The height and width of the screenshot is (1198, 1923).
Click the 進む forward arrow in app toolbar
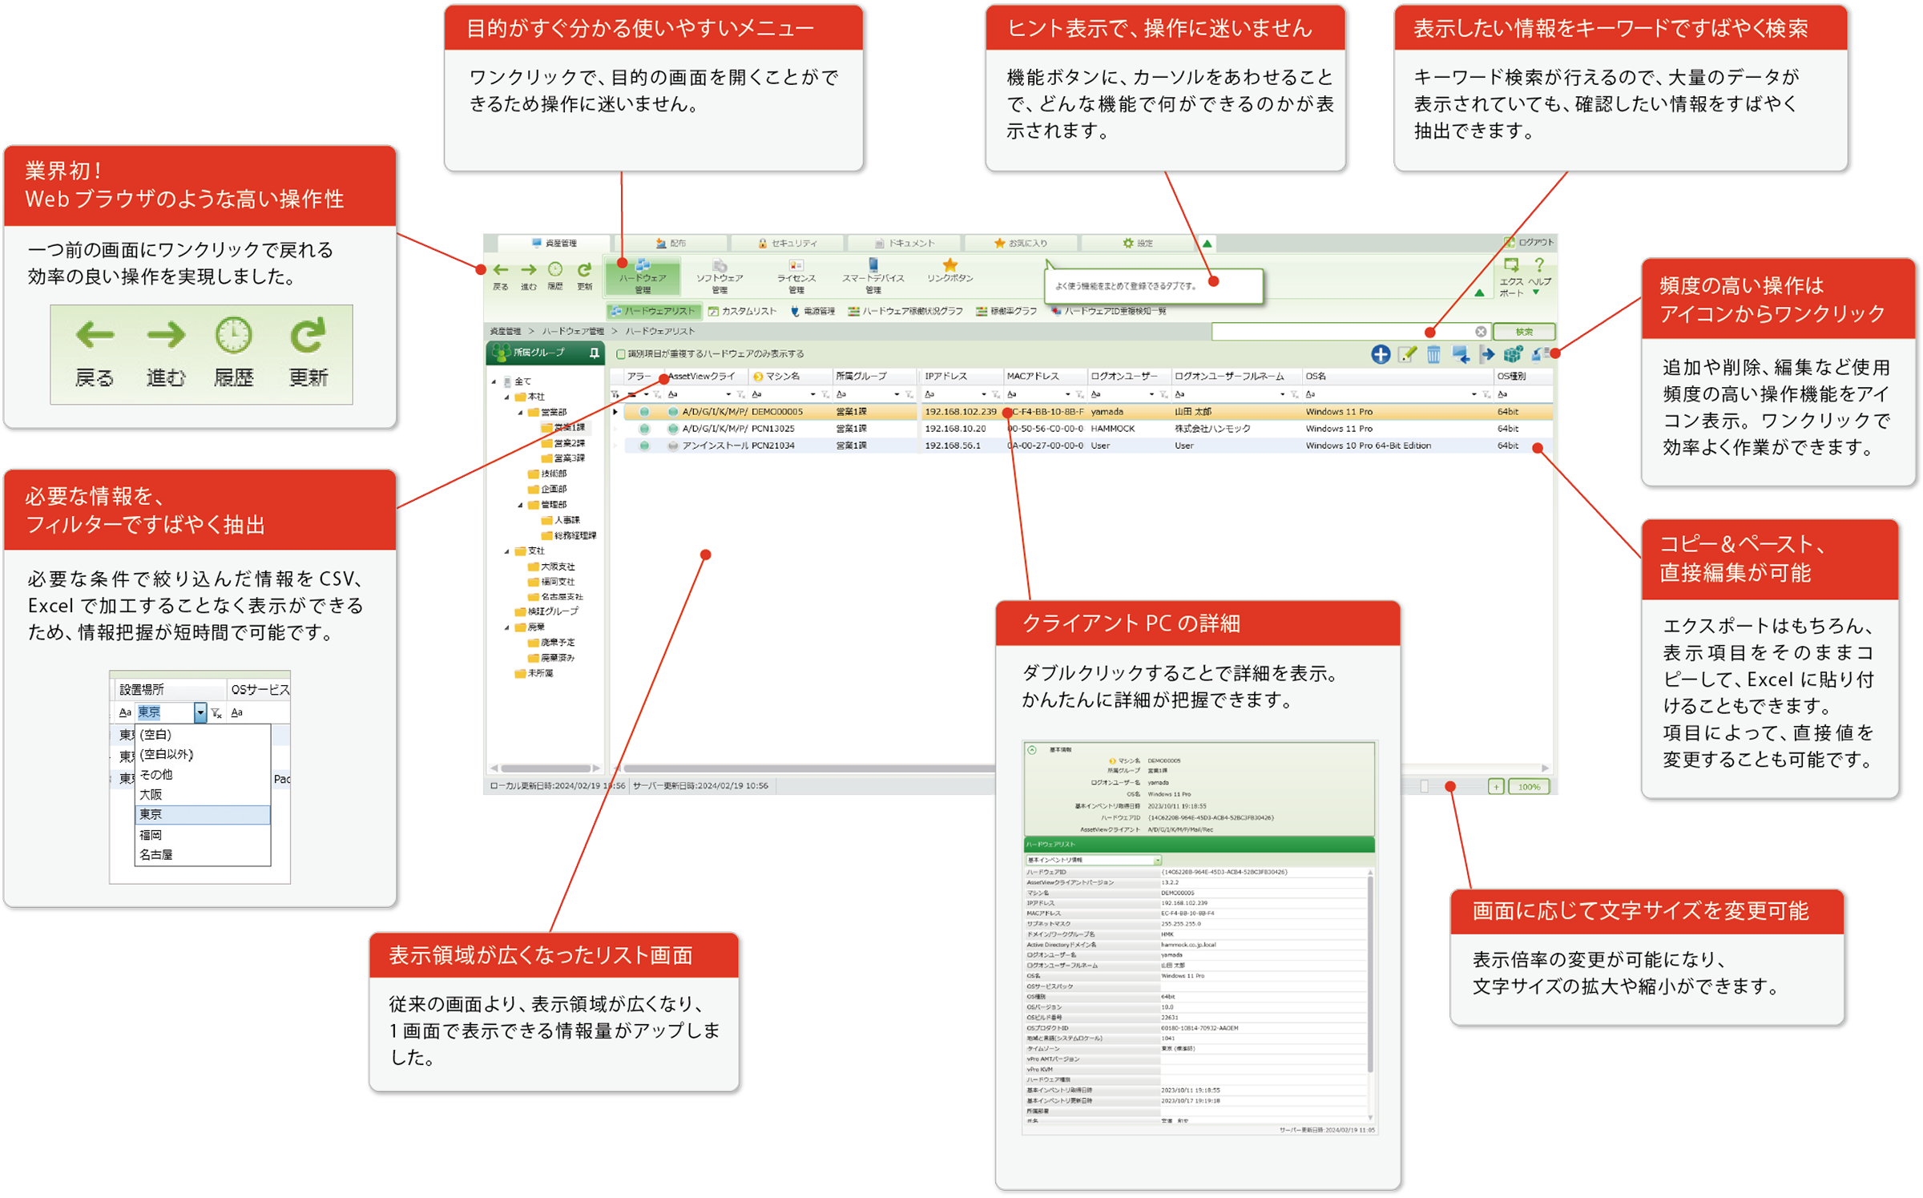coord(528,272)
